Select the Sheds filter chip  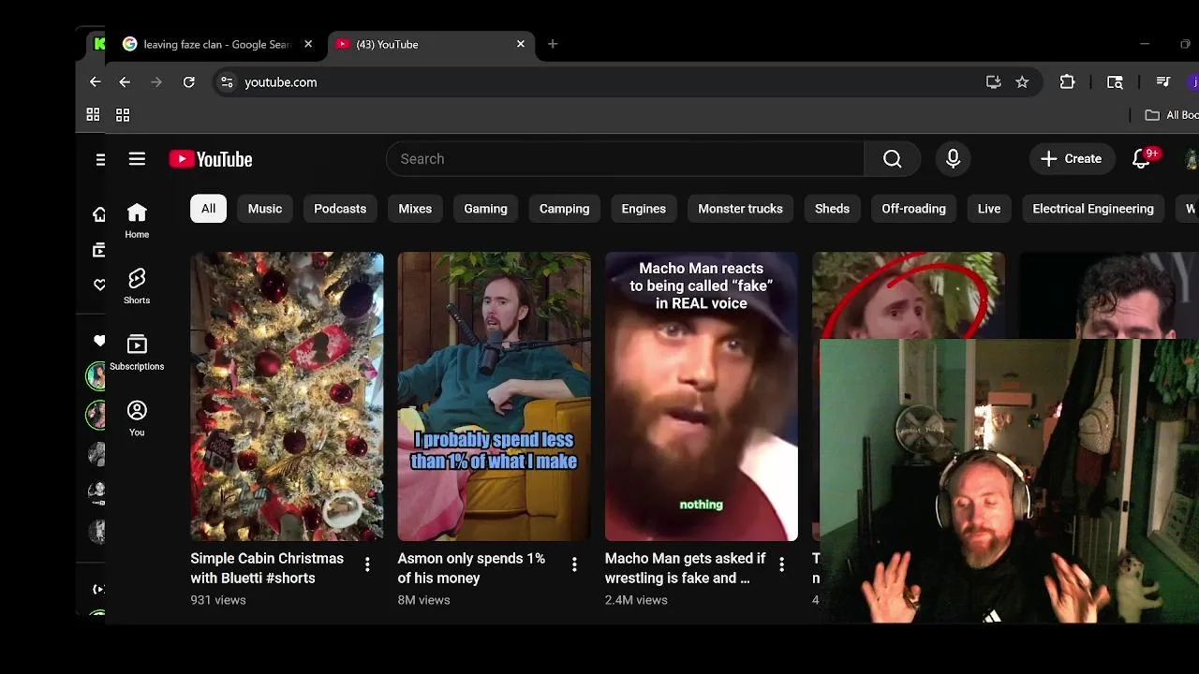click(x=832, y=209)
